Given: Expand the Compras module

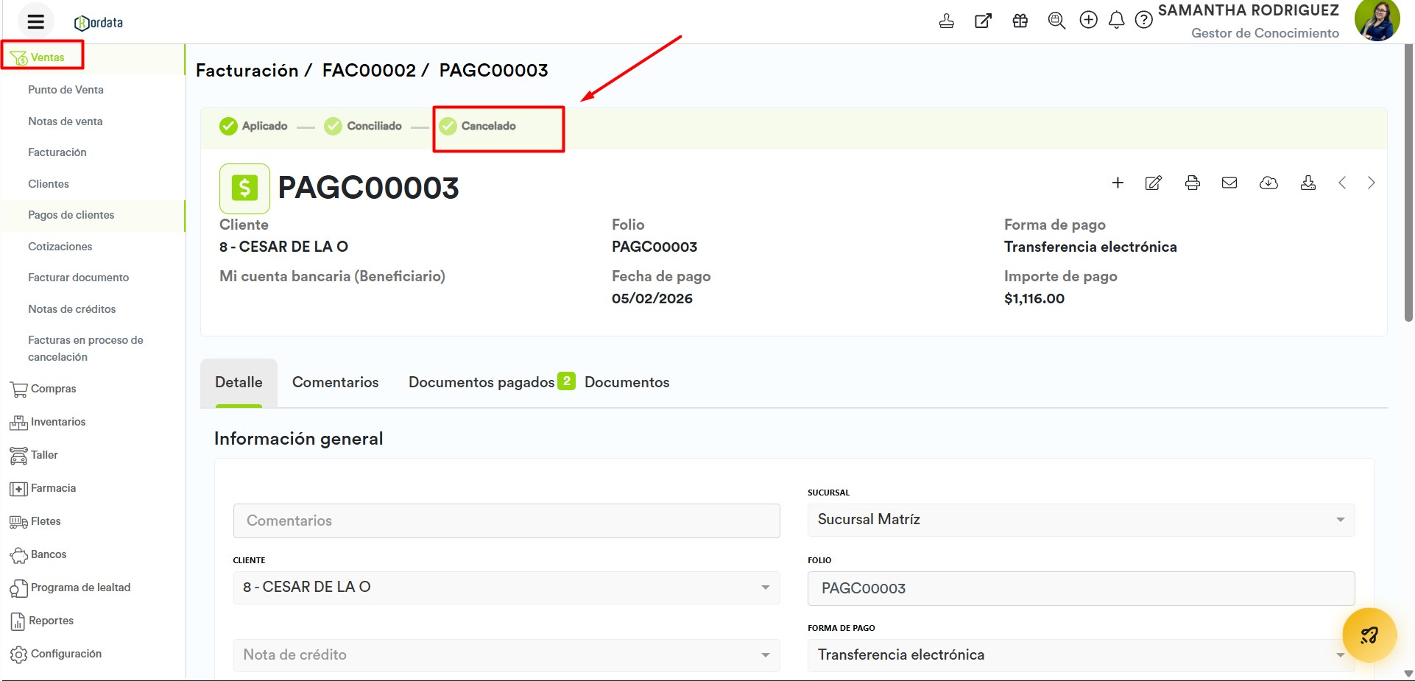Looking at the screenshot, I should [x=43, y=389].
